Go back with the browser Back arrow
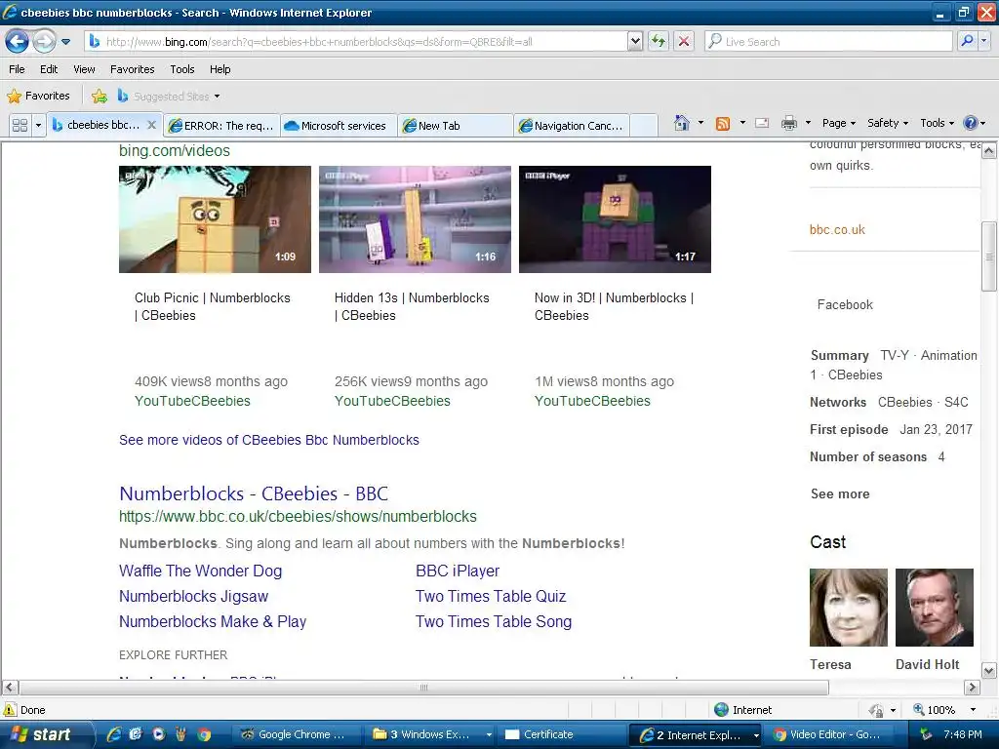 (17, 41)
